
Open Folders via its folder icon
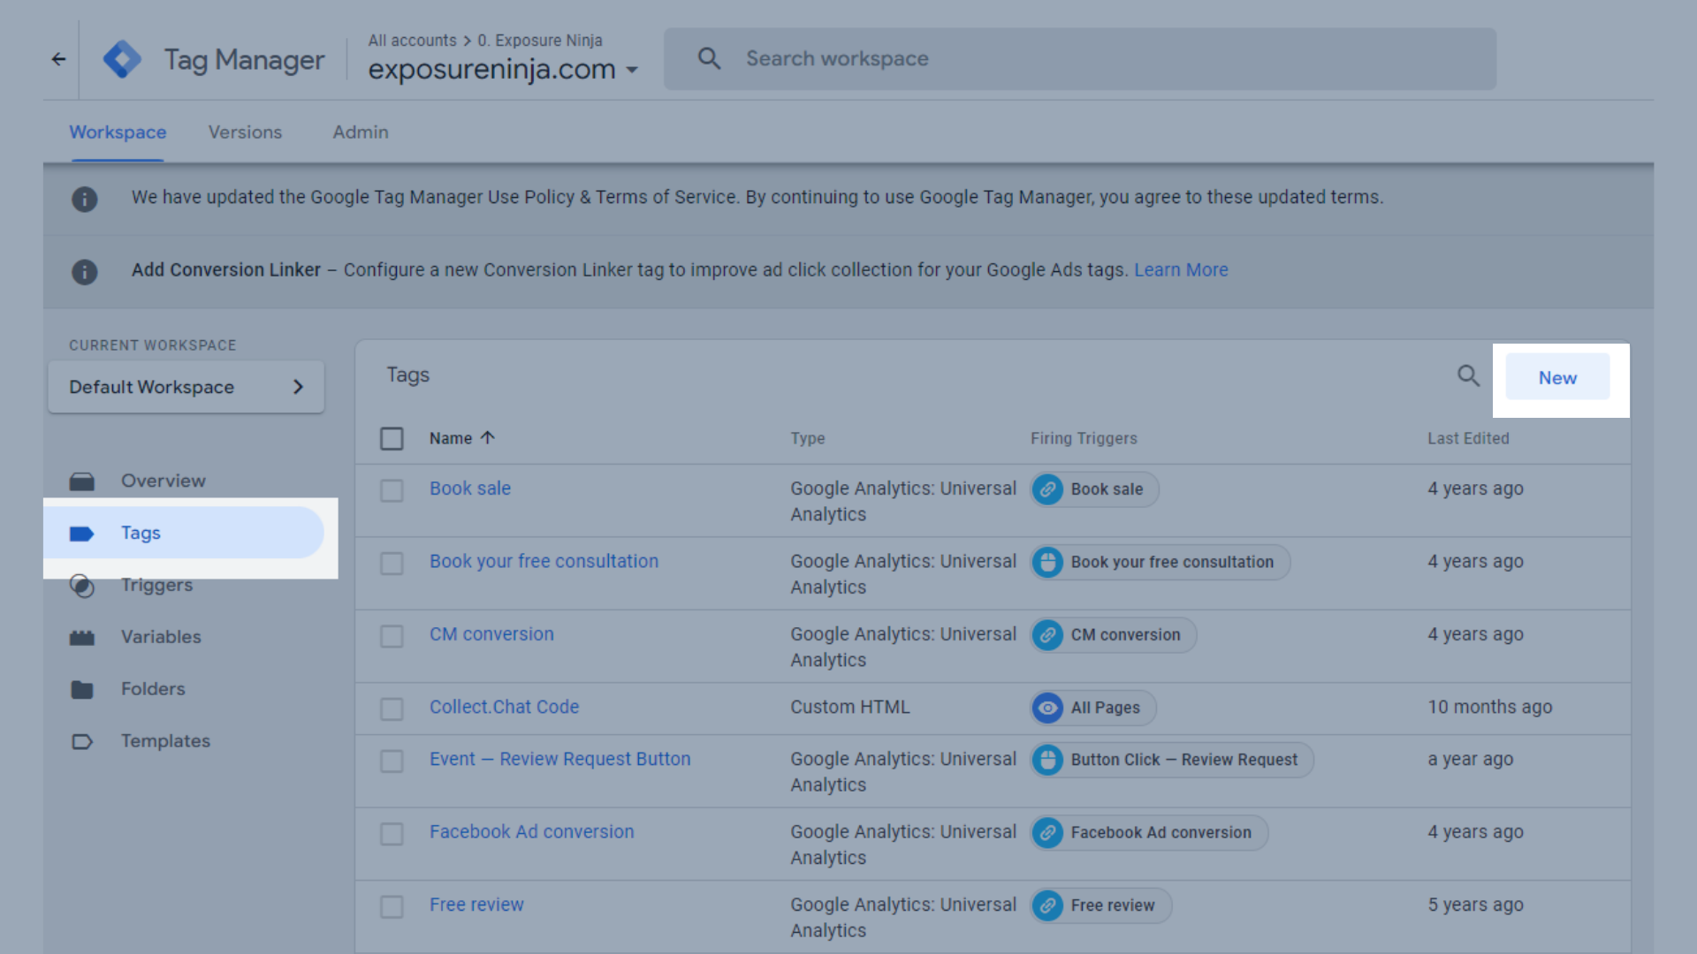click(82, 689)
